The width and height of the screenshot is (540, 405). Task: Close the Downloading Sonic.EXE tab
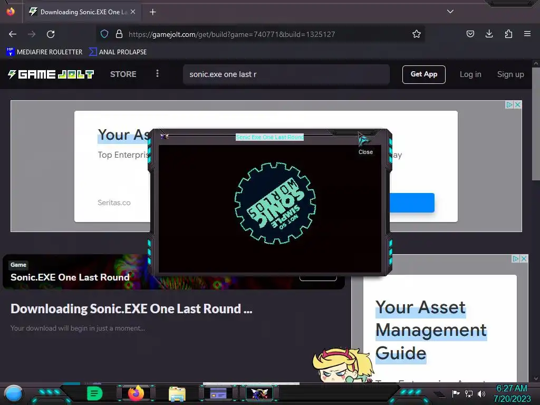[x=133, y=12]
